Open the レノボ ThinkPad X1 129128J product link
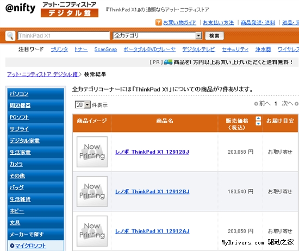The height and width of the screenshot is (251, 299). (x=152, y=152)
